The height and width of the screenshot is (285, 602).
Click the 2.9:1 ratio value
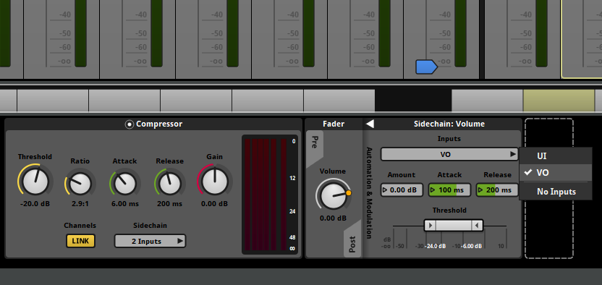point(80,203)
